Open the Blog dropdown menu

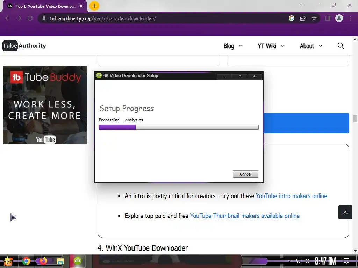(x=233, y=46)
